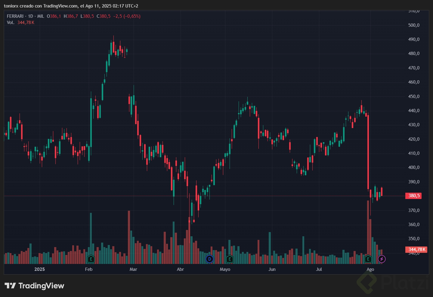Viewport: 433px width, 297px height.
Task: Click the red 344,78K volume tag
Action: click(416, 250)
